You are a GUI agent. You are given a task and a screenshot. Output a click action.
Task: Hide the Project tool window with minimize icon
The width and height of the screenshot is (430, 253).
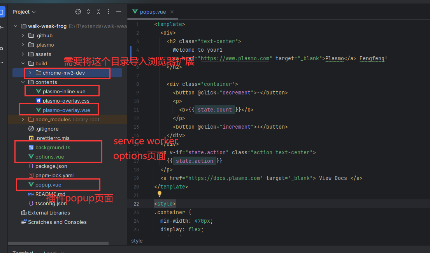[x=119, y=12]
